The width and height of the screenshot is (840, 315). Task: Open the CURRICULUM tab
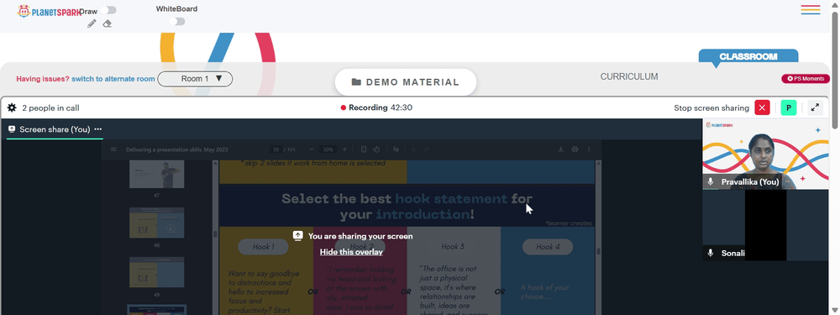(x=629, y=76)
